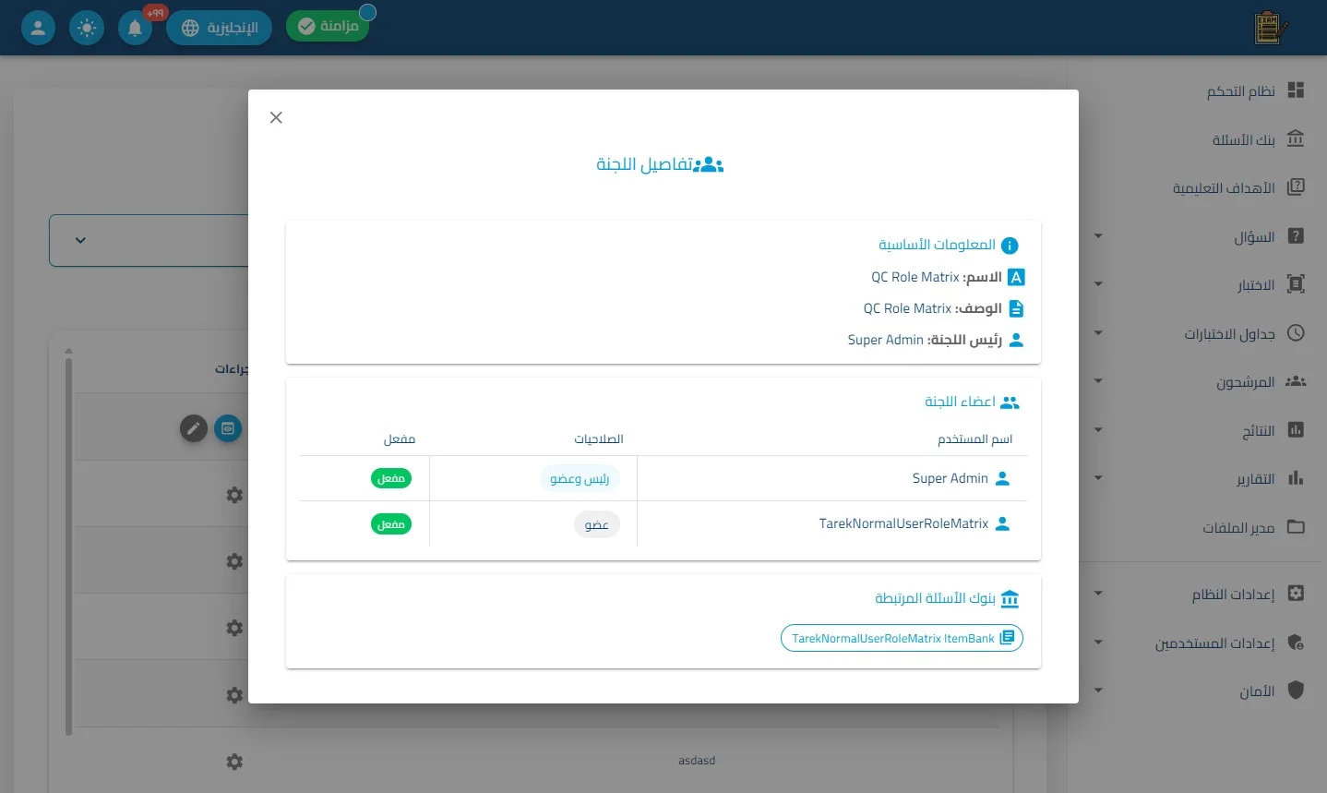Expand the الاختبار sidebar submenu arrow
This screenshot has height=793, width=1327.
pyautogui.click(x=1098, y=284)
